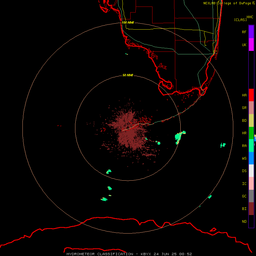This screenshot has height=256, width=256.
Task: Click the red HA legend swatch
Action: coord(251,95)
